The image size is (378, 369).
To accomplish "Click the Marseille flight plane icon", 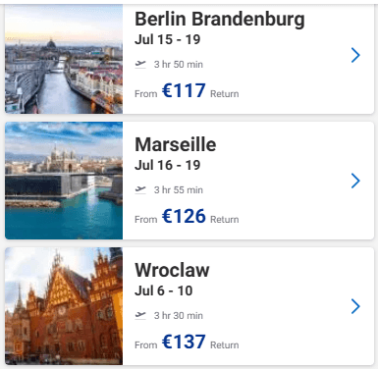I will (x=140, y=189).
